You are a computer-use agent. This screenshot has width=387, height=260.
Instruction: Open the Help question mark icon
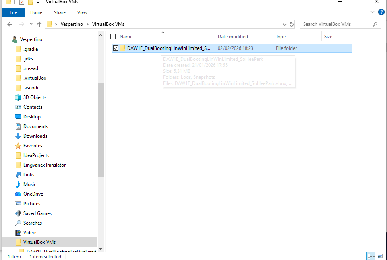(381, 12)
